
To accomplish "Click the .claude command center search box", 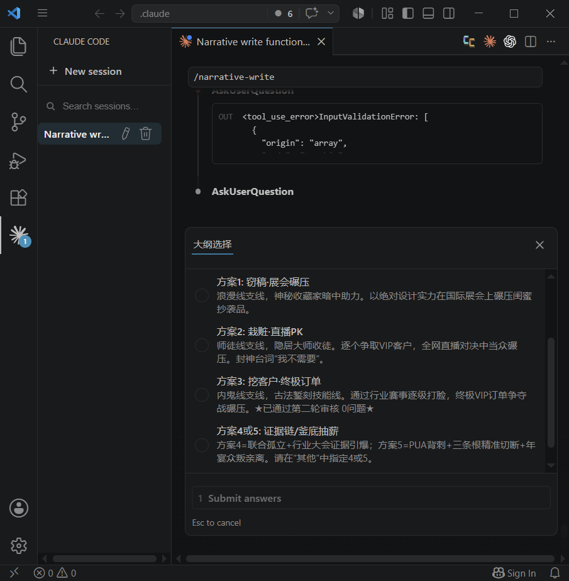I will click(199, 14).
